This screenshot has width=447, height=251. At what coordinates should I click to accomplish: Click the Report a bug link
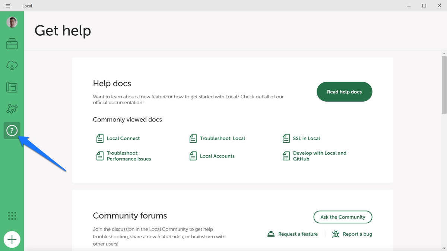[357, 234]
